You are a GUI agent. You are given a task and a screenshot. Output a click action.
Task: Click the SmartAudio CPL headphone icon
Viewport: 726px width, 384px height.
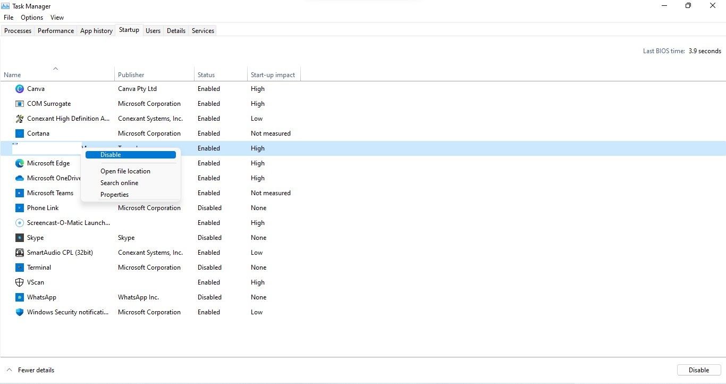click(x=20, y=253)
